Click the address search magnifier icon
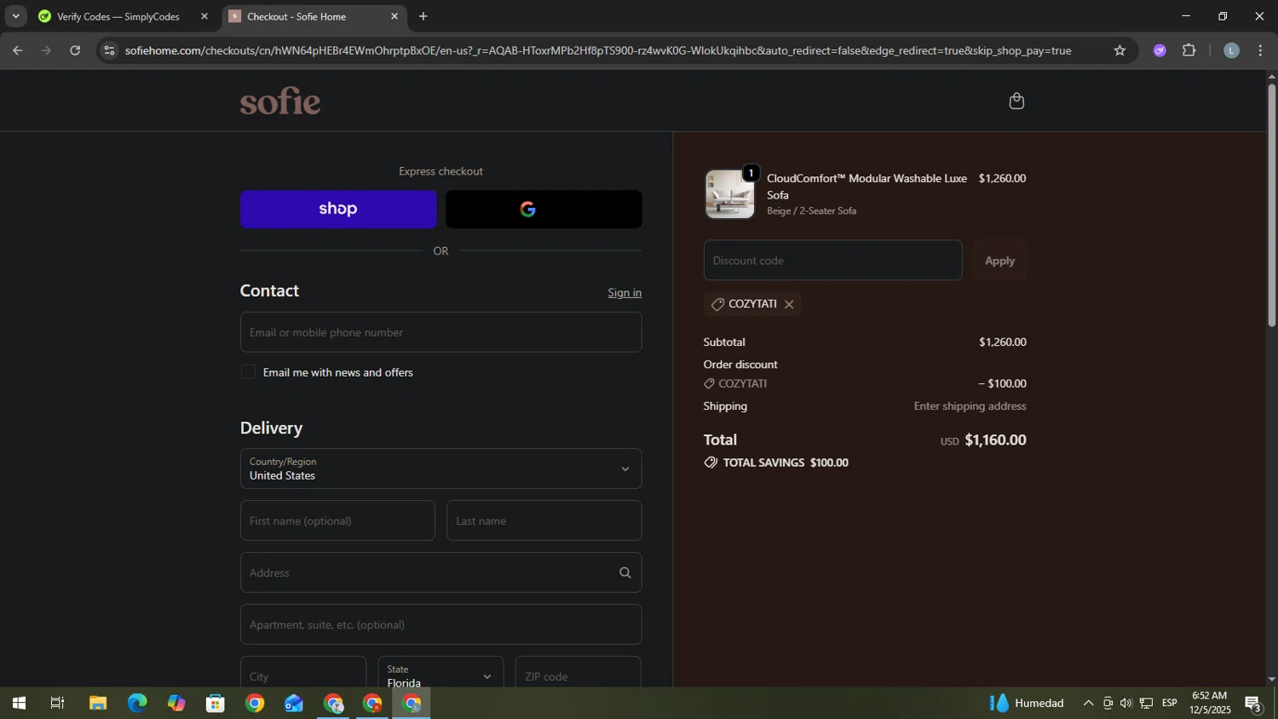 [x=625, y=572]
